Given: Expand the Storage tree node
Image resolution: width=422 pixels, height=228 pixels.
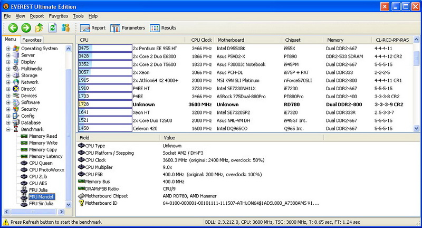Looking at the screenshot, I should pyautogui.click(x=8, y=75).
